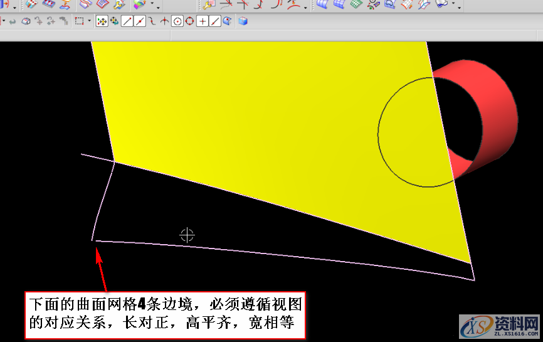Toggle the Midpoint snap option
The height and width of the screenshot is (342, 543).
tap(140, 21)
